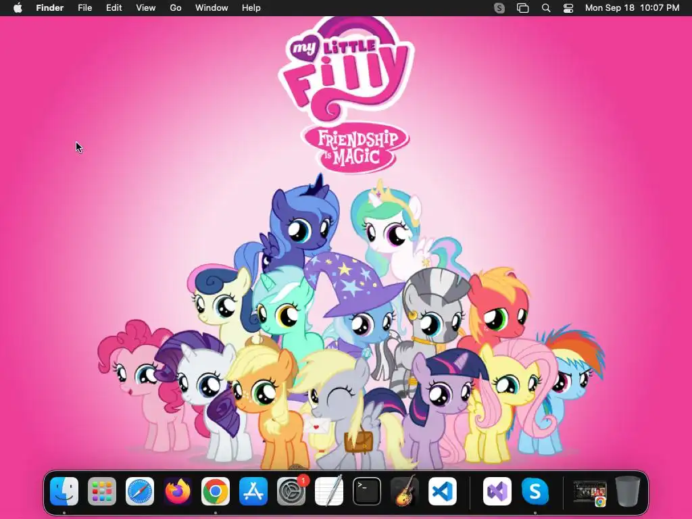The height and width of the screenshot is (519, 692).
Task: Open Control Center in menu bar
Action: [x=568, y=8]
